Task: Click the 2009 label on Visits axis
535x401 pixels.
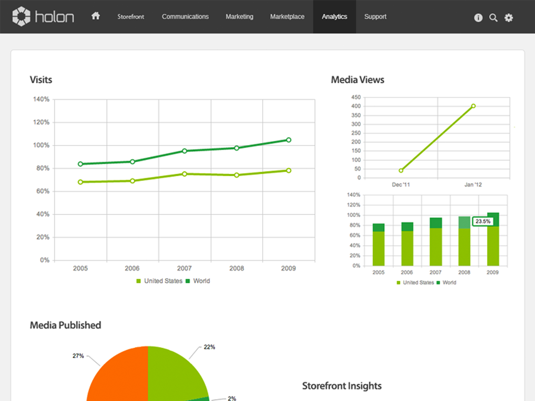Action: 288,268
